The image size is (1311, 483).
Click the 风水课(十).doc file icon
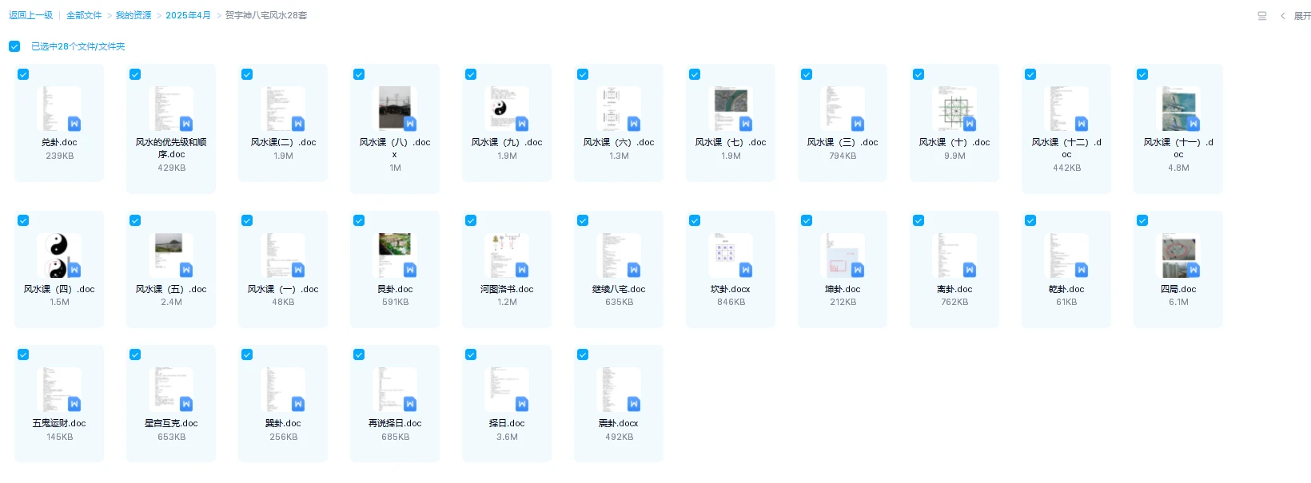[955, 109]
